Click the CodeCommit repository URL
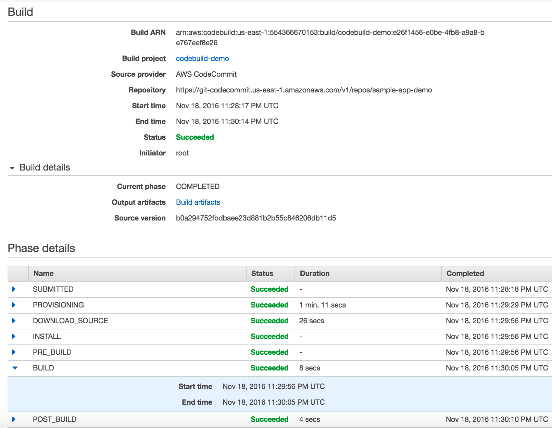This screenshot has height=428, width=552. 304,90
